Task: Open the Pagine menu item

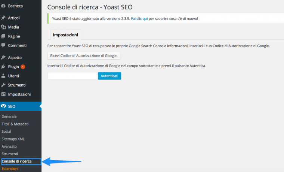Action: 14,36
